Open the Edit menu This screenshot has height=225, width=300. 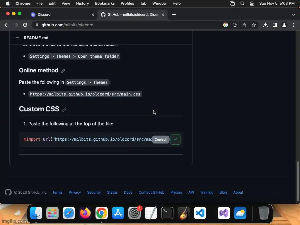tap(52, 3)
